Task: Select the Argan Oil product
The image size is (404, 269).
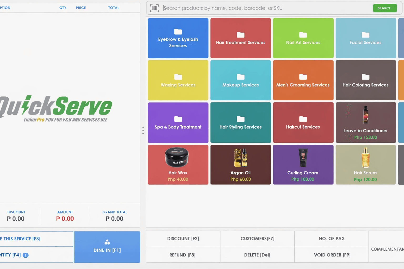Action: 240,165
